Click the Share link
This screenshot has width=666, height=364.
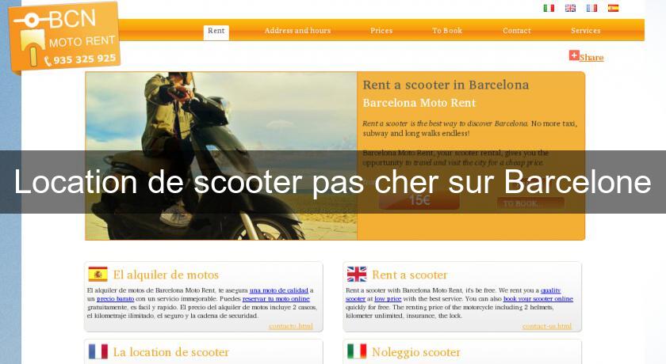point(591,58)
